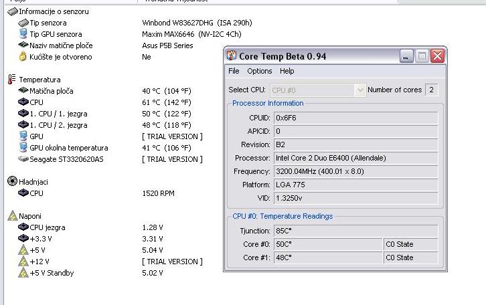
Task: Click the Hladnjaci fan icon
Action: [12, 181]
